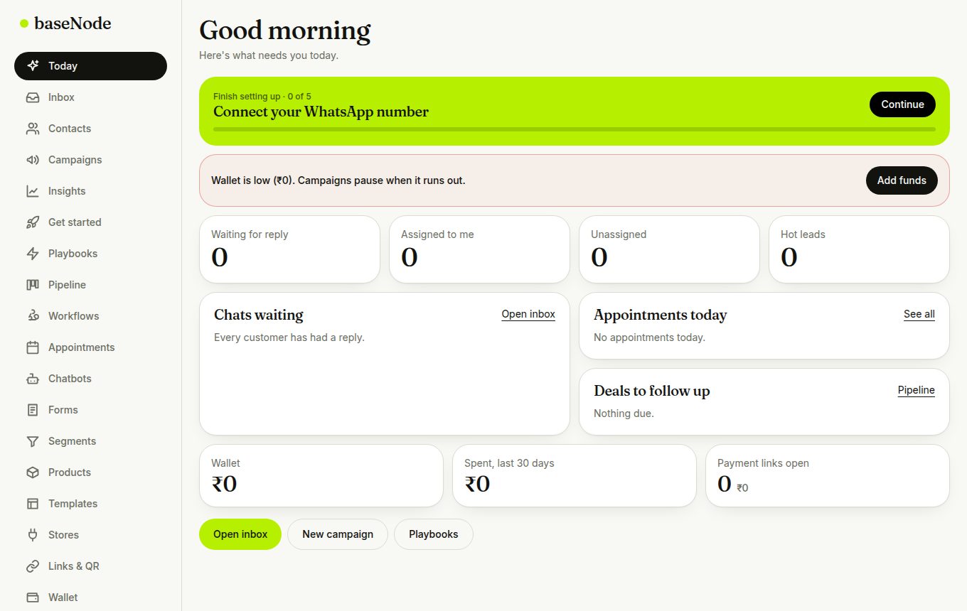
Task: Continue the WhatsApp setup
Action: pos(902,104)
